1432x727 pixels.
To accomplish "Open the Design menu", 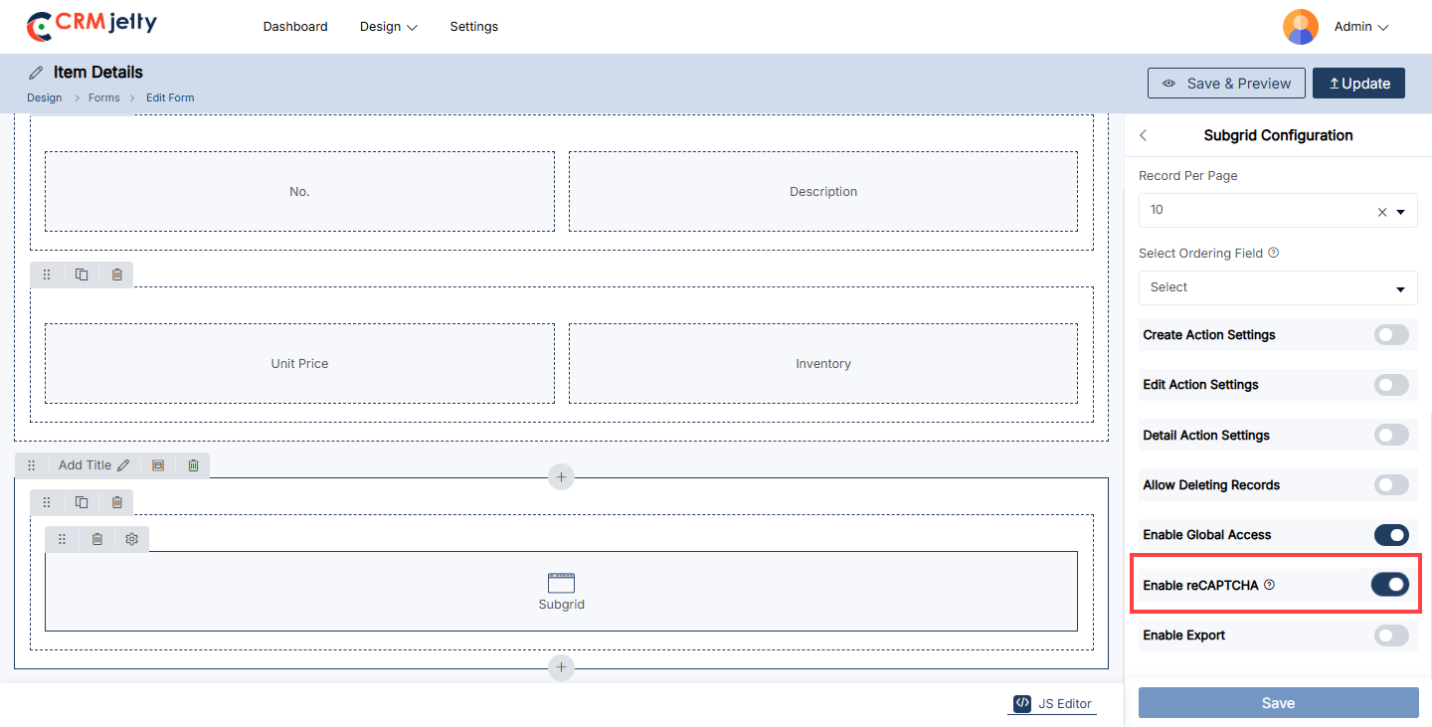I will (388, 27).
